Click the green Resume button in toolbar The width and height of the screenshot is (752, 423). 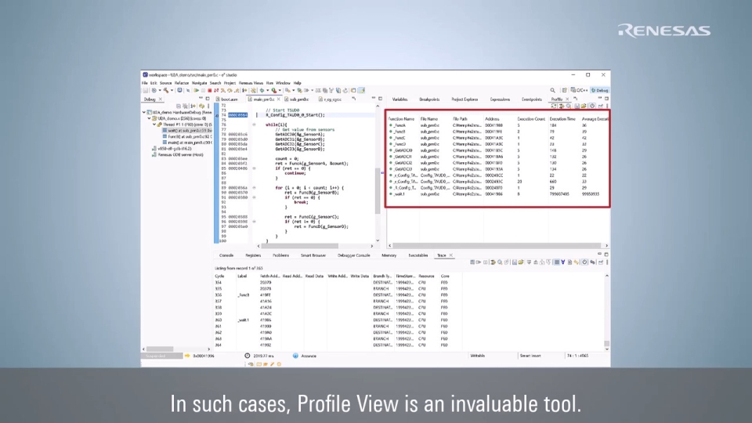[x=197, y=90]
